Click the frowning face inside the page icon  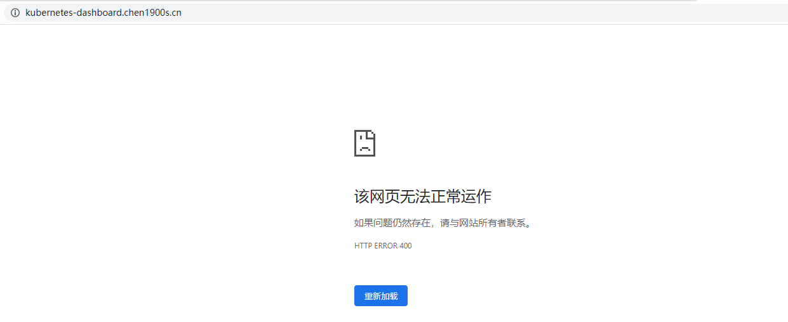364,146
